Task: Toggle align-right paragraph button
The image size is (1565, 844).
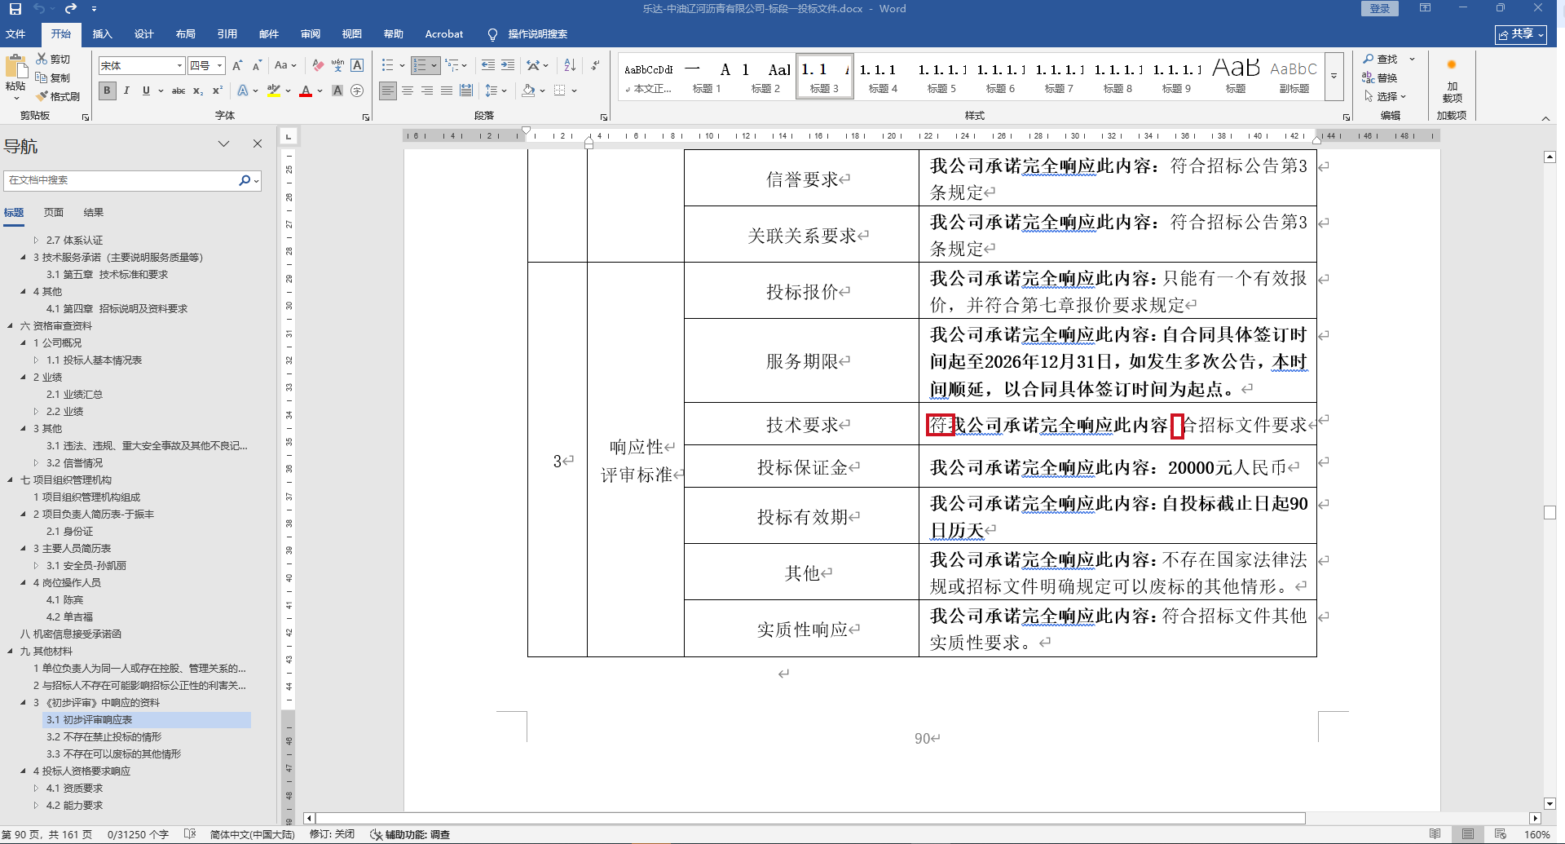Action: [x=427, y=91]
